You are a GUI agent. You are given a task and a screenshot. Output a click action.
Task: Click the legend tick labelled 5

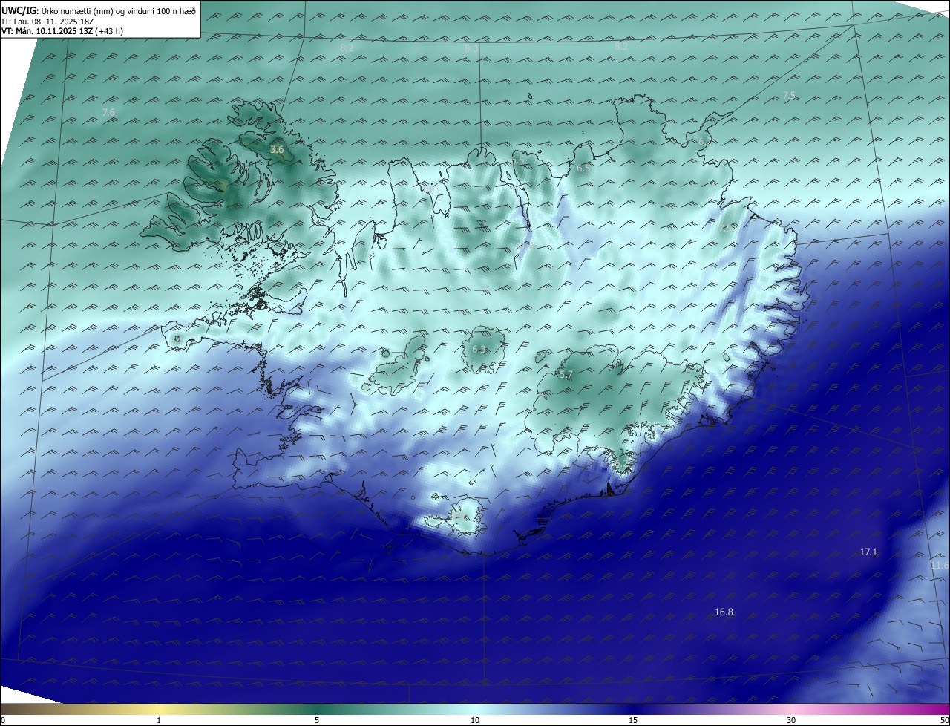(x=317, y=720)
